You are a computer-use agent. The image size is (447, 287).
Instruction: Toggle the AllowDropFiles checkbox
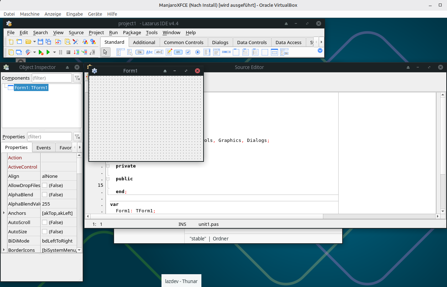pyautogui.click(x=45, y=185)
